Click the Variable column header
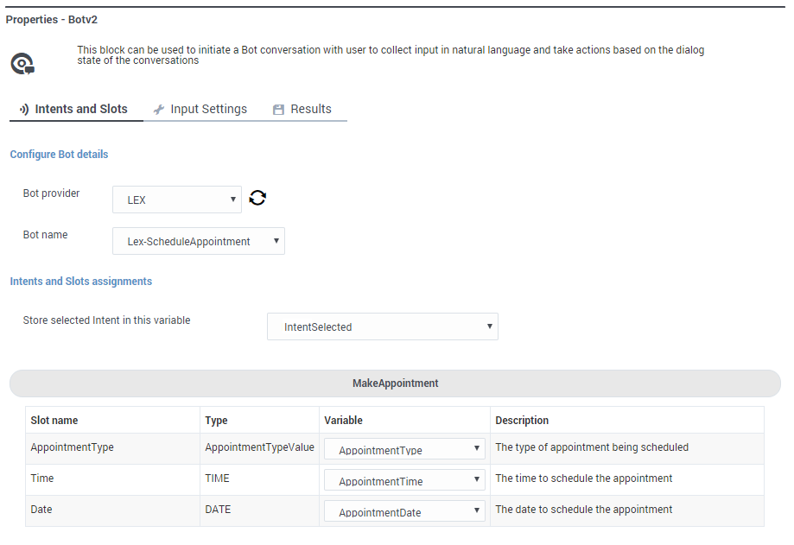The height and width of the screenshot is (545, 794). (x=343, y=421)
